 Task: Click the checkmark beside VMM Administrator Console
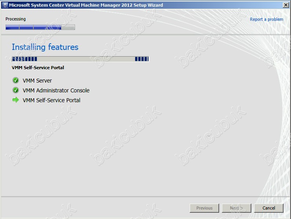tap(16, 90)
